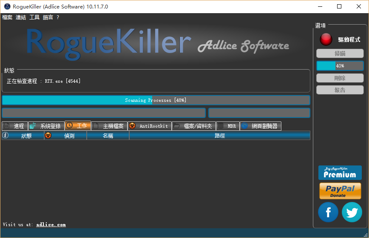The width and height of the screenshot is (369, 238).
Task: Click the bottom-right window resize grip
Action: [x=366, y=235]
